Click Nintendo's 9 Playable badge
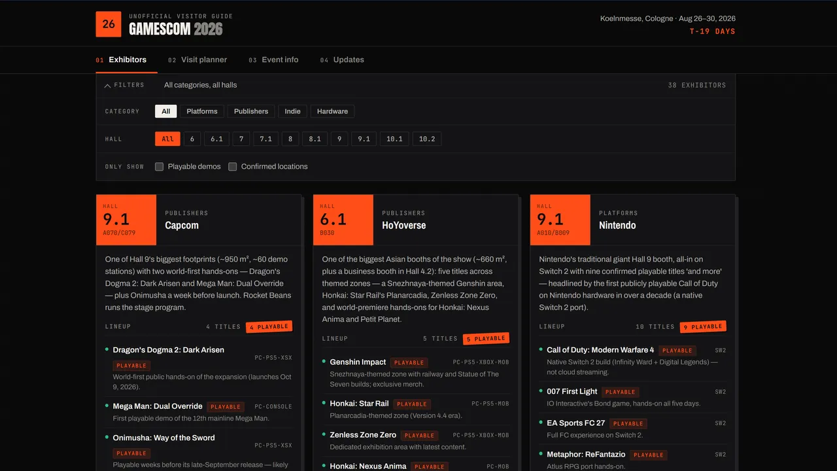 [703, 326]
